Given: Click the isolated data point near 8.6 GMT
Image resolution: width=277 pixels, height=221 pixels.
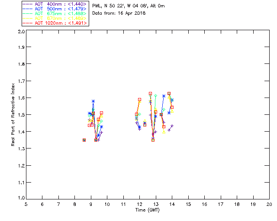Looking at the screenshot, I should click(x=84, y=140).
